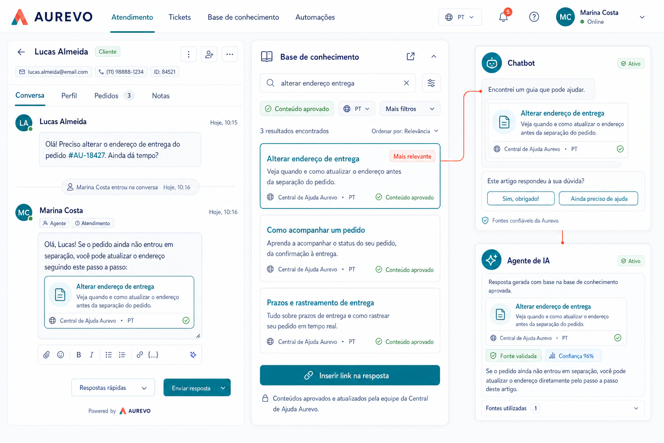This screenshot has width=664, height=443.
Task: Click the knowledge base search field
Action: coord(338,83)
